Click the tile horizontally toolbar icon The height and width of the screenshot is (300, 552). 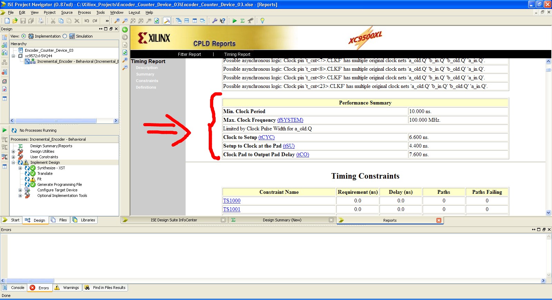187,21
